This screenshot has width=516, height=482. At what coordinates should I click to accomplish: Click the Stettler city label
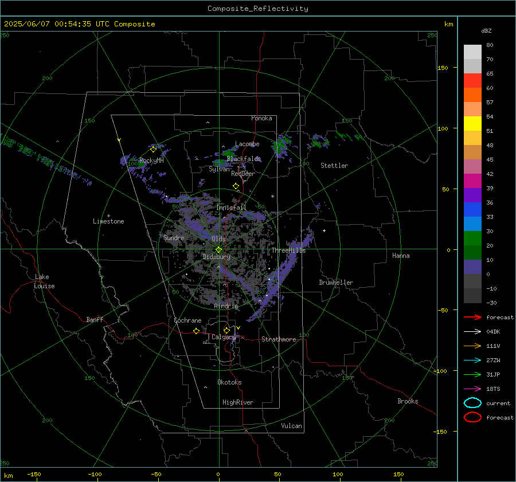pos(334,166)
